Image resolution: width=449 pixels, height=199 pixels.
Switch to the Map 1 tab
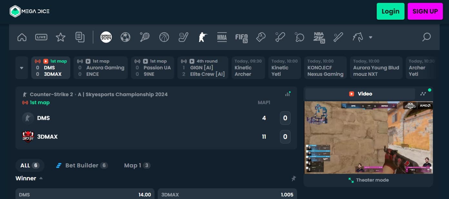click(137, 165)
